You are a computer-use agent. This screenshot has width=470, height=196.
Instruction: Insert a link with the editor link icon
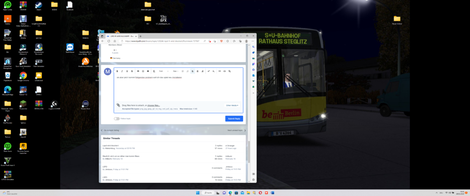tap(138, 71)
